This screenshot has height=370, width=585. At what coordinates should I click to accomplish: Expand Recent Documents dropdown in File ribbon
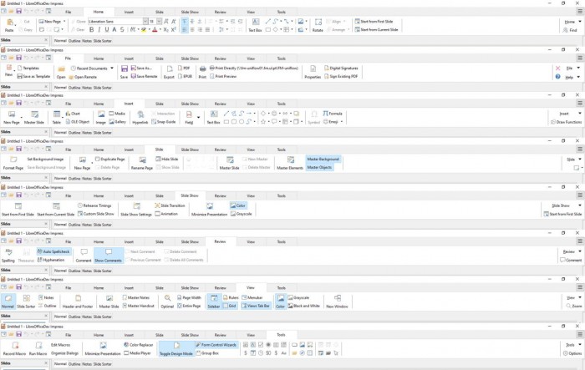tap(111, 68)
